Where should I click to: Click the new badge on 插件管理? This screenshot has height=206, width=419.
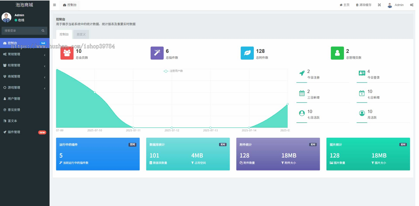[42, 132]
